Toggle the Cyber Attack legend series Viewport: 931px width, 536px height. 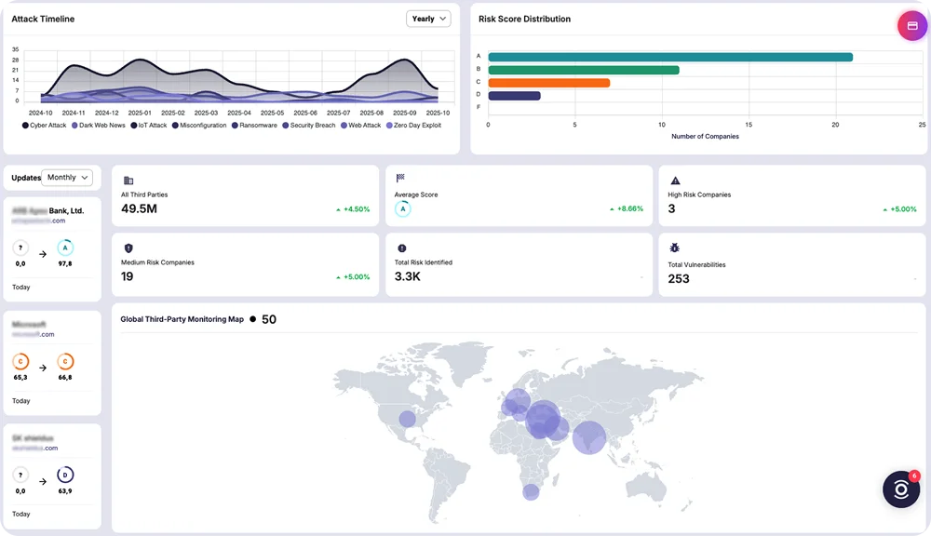coord(45,126)
